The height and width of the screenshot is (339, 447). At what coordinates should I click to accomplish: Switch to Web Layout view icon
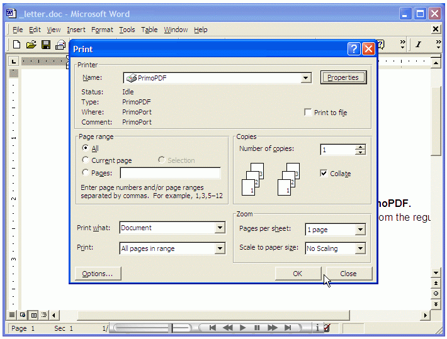[23, 314]
